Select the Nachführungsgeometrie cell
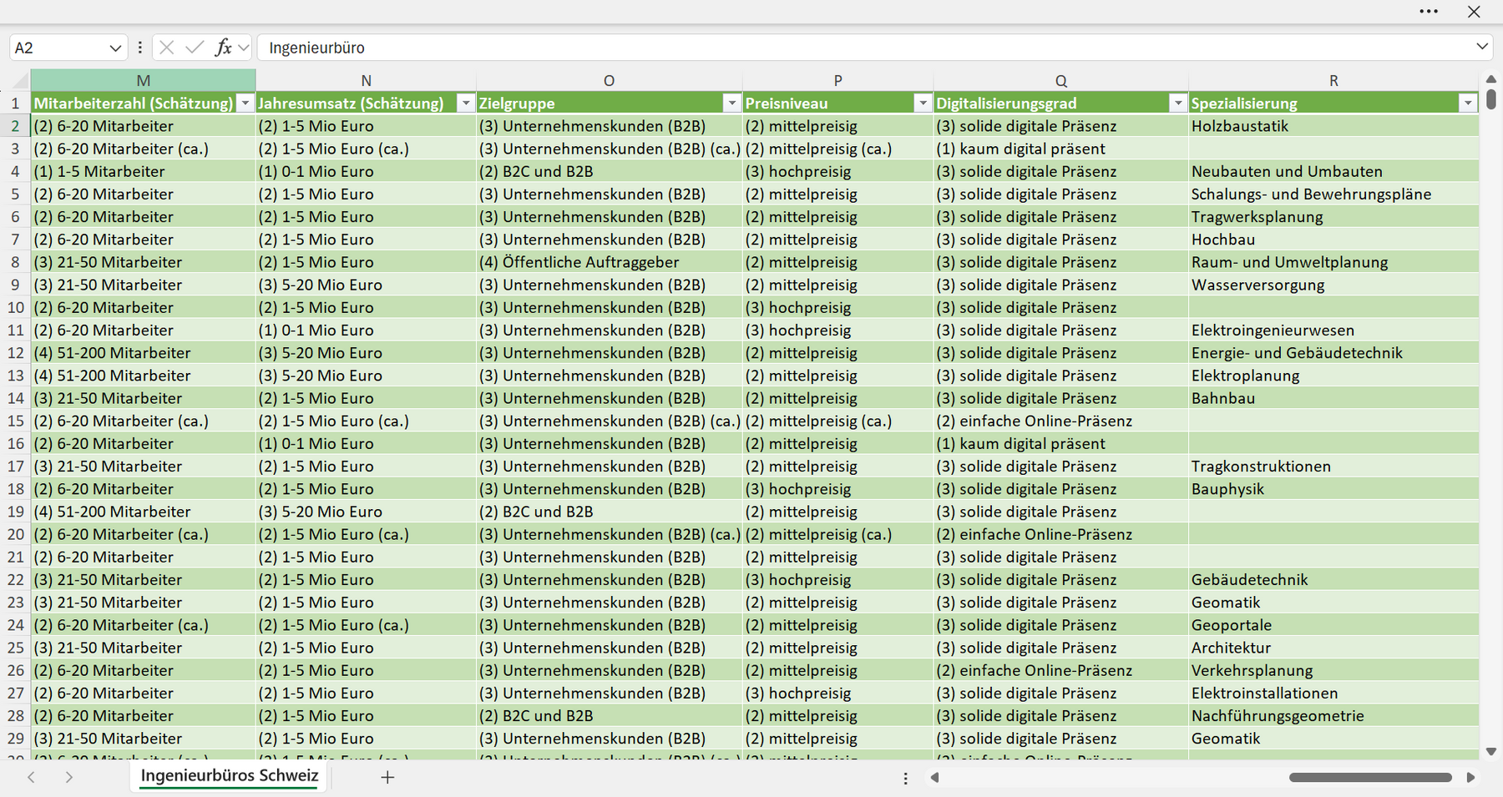The width and height of the screenshot is (1503, 797). (x=1333, y=715)
